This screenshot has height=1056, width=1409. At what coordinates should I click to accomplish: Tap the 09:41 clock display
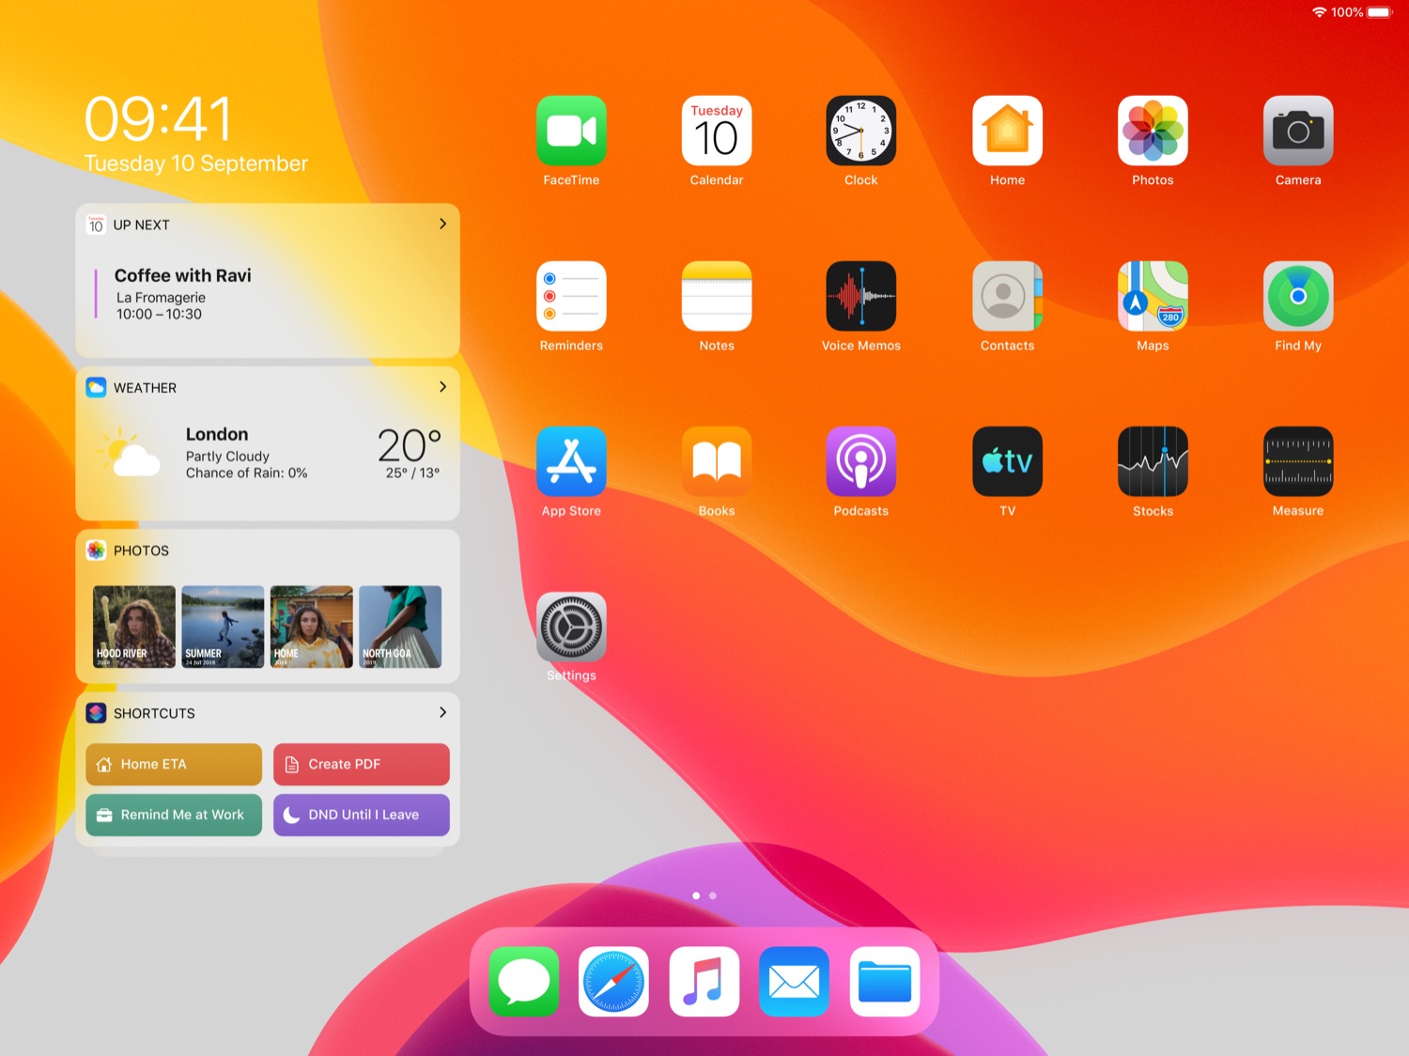pyautogui.click(x=158, y=119)
